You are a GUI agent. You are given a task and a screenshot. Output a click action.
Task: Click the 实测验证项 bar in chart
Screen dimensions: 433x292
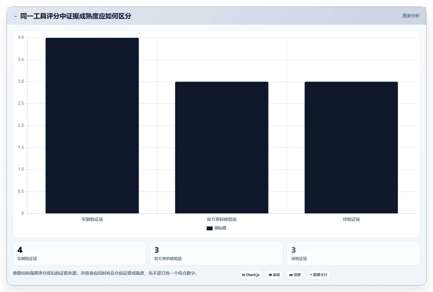pyautogui.click(x=92, y=126)
